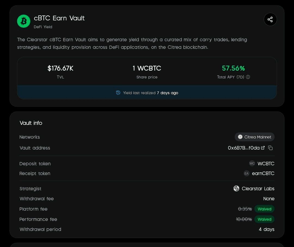Click the WCBTC deposit token name

[266, 164]
